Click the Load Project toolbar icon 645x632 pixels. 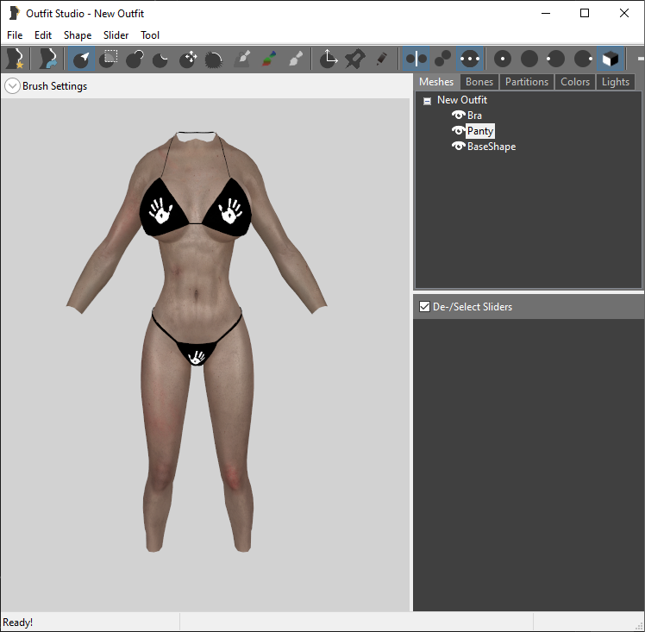47,59
